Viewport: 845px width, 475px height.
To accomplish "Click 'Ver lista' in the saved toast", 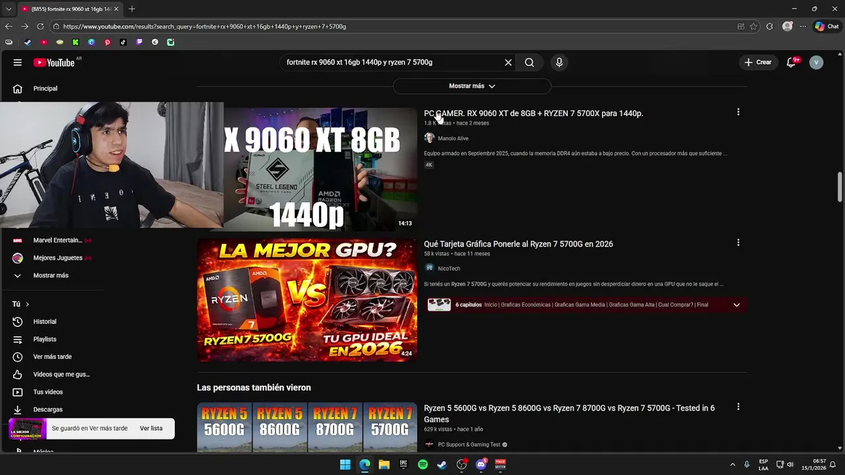I will click(x=151, y=428).
